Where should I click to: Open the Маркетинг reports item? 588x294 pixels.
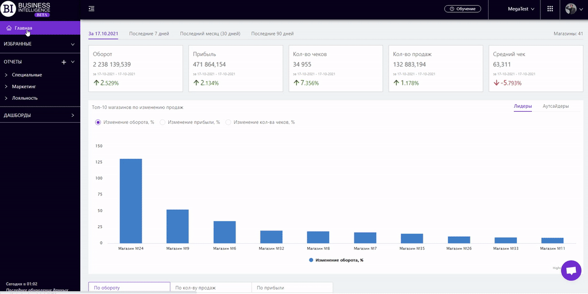pos(24,87)
